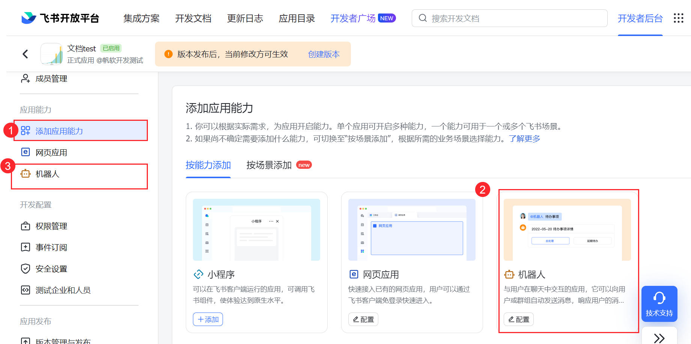The width and height of the screenshot is (691, 344).
Task: Open 成员管理 via its person icon
Action: click(25, 78)
